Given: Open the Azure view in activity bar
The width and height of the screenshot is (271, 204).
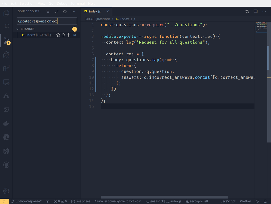Looking at the screenshot, I should [x=6, y=96].
